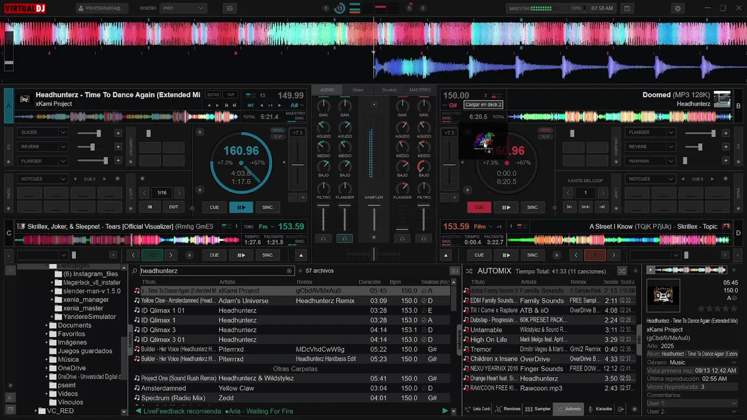Expand the Documents folder in the tree
Screen dimensions: 747x420
point(46,325)
